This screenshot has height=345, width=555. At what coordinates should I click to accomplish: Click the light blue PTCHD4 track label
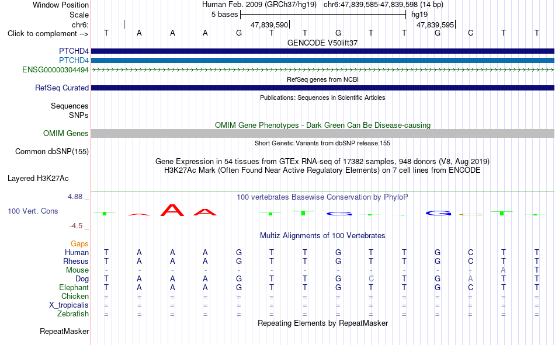74,60
